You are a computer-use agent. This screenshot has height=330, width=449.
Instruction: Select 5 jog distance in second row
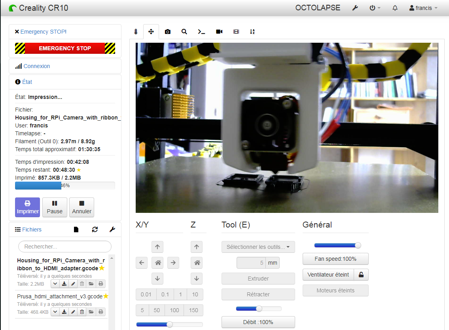[142, 310]
